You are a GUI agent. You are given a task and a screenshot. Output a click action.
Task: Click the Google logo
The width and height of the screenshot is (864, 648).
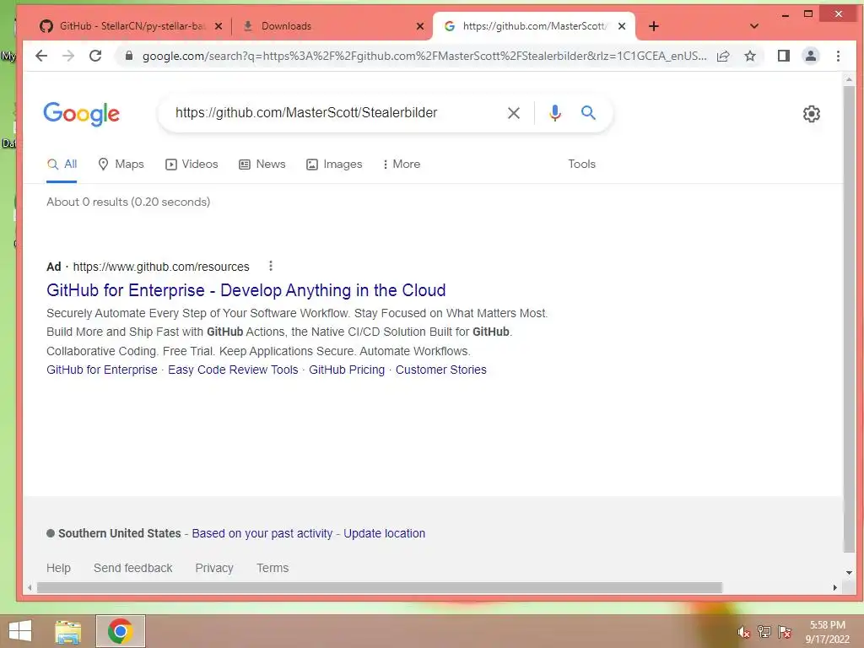pyautogui.click(x=82, y=114)
